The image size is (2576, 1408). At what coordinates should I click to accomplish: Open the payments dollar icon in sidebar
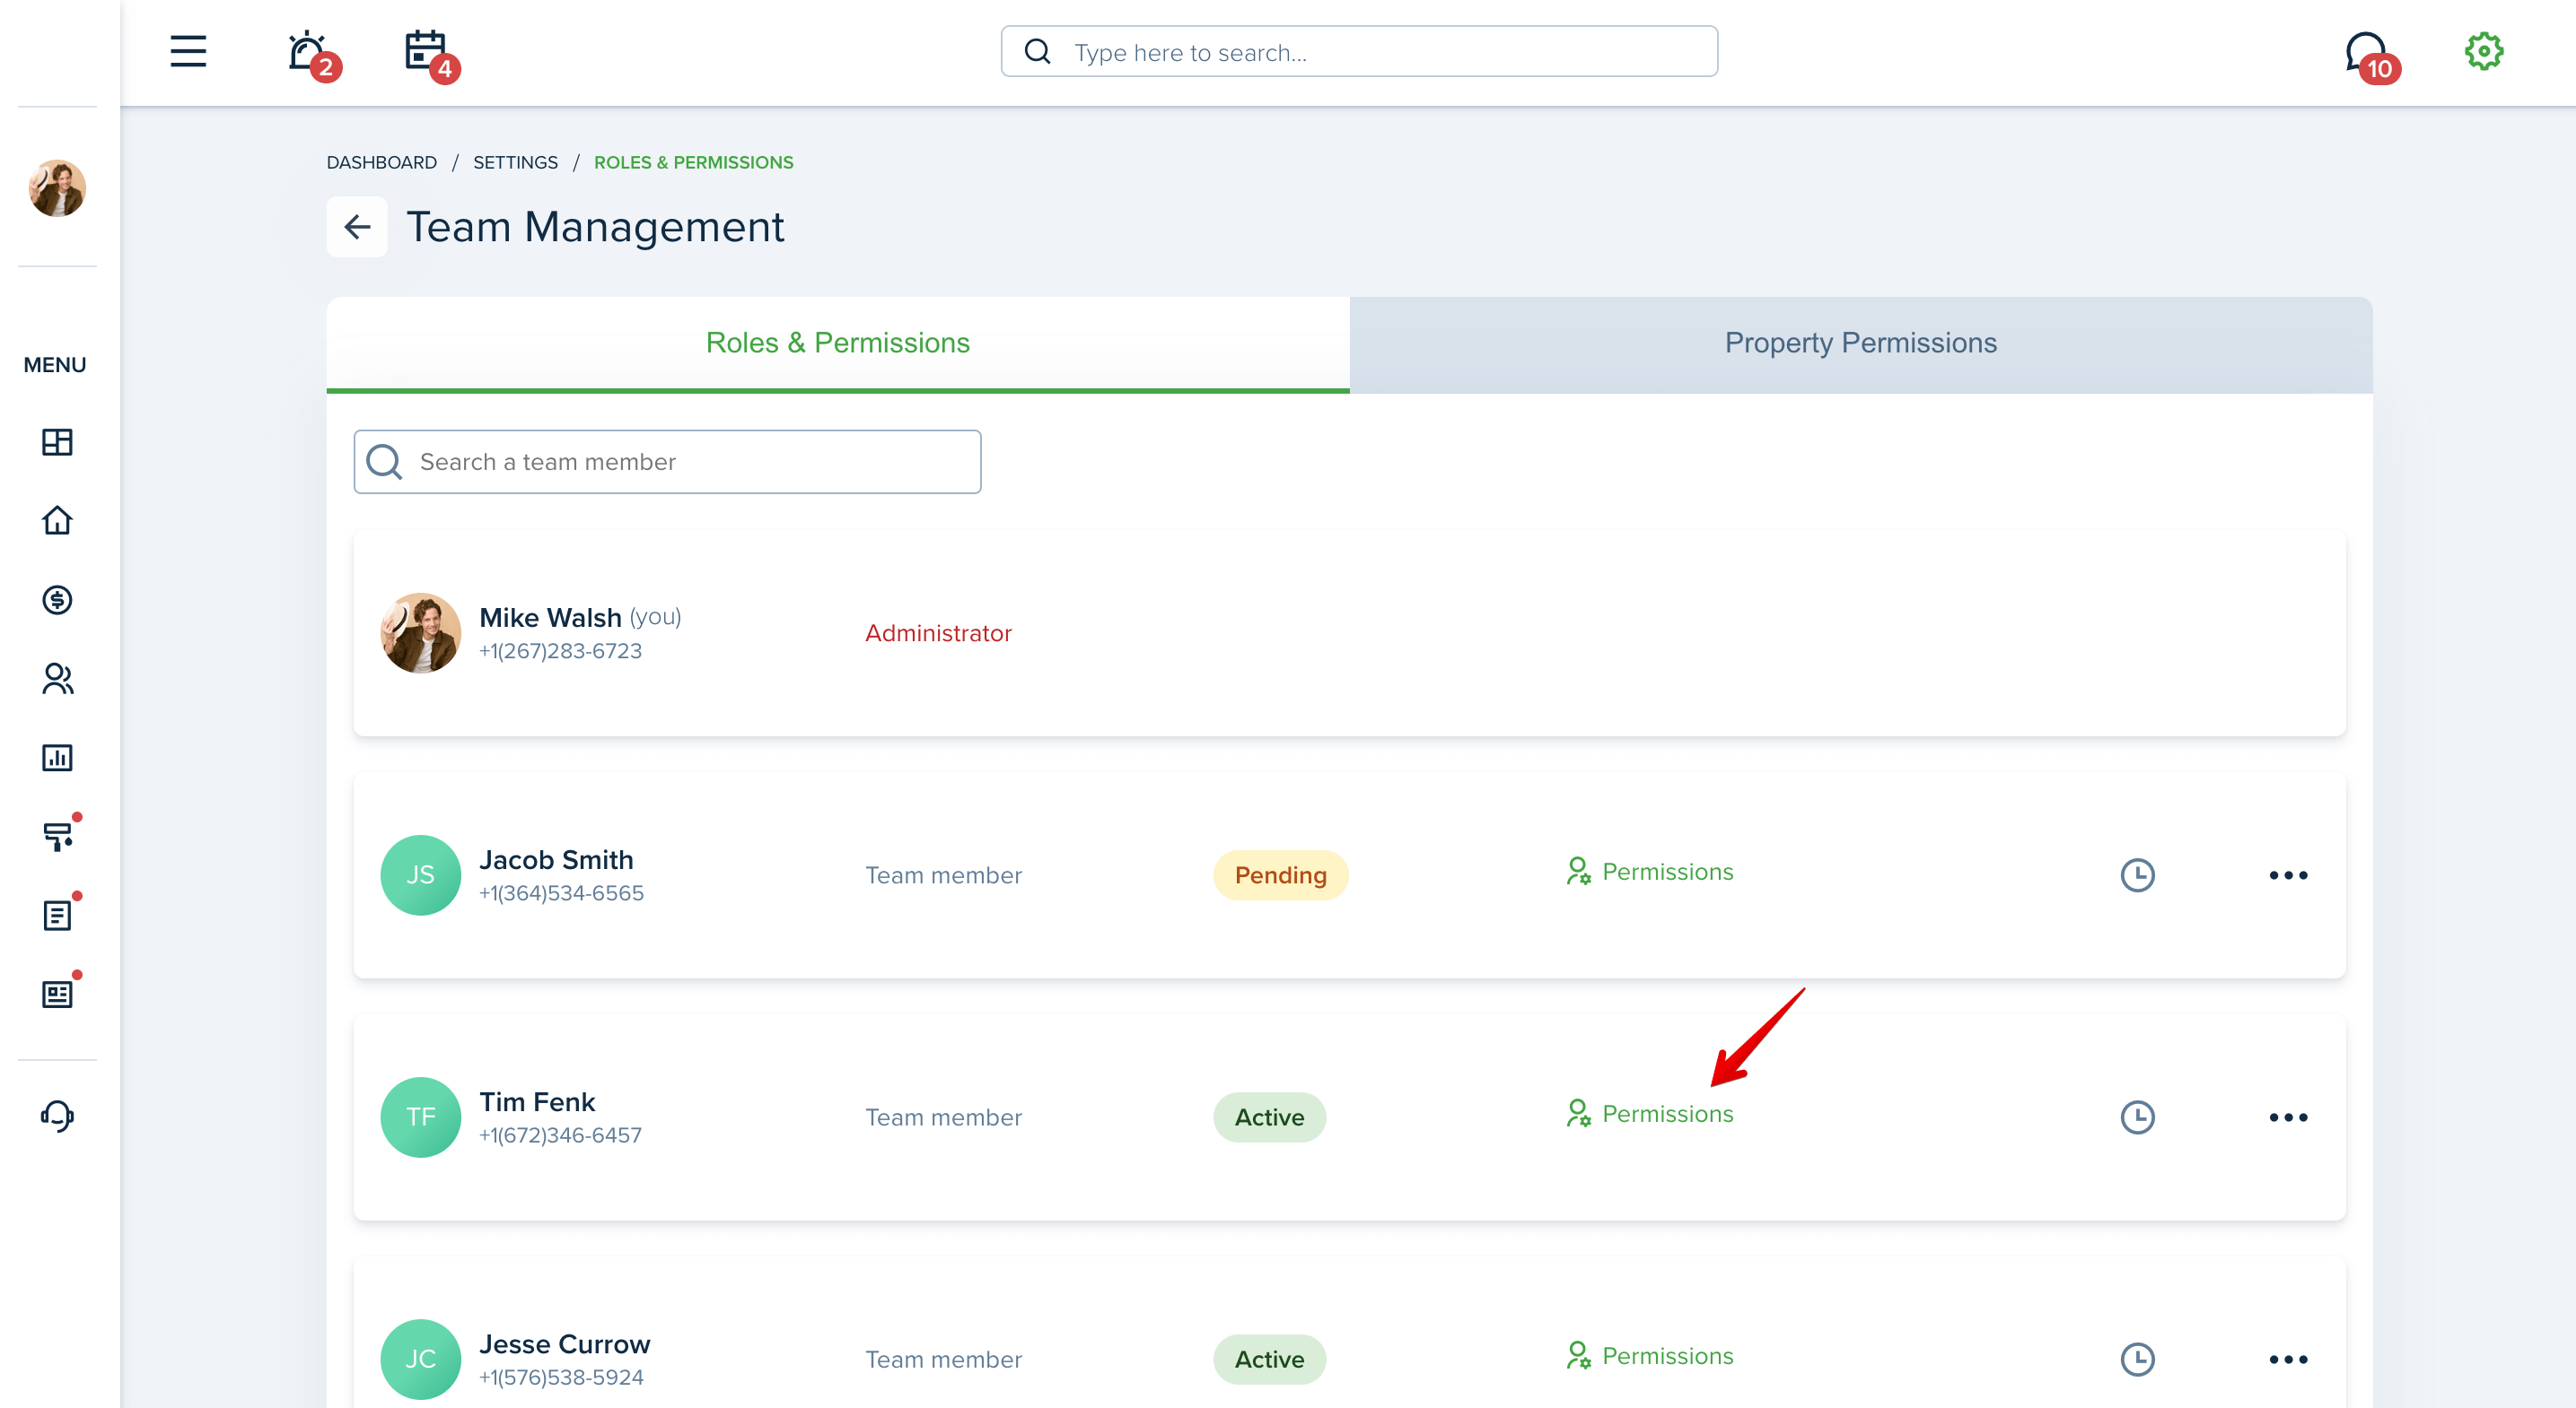[x=57, y=600]
